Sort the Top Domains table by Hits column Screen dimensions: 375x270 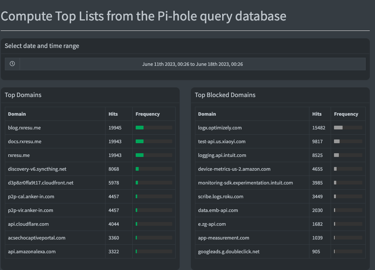click(x=113, y=114)
